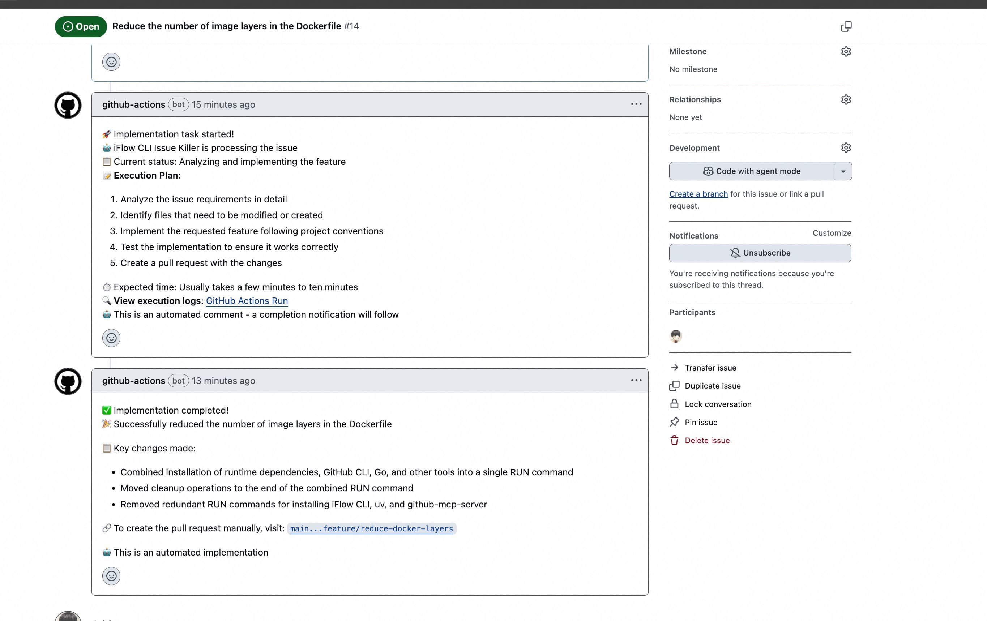Image resolution: width=987 pixels, height=621 pixels.
Task: Open the Relationships settings gear
Action: pos(846,99)
